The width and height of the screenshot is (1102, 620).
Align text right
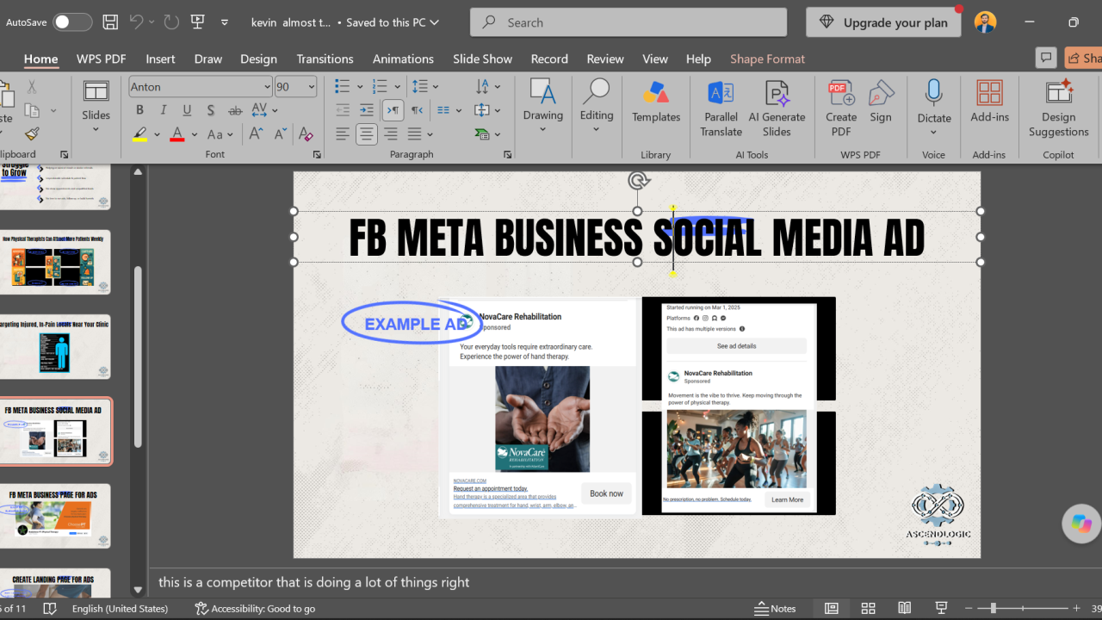coord(391,134)
